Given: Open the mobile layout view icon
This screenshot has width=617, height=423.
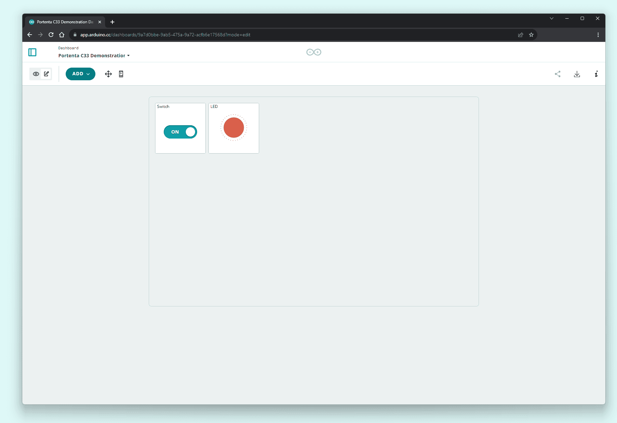Looking at the screenshot, I should tap(121, 74).
